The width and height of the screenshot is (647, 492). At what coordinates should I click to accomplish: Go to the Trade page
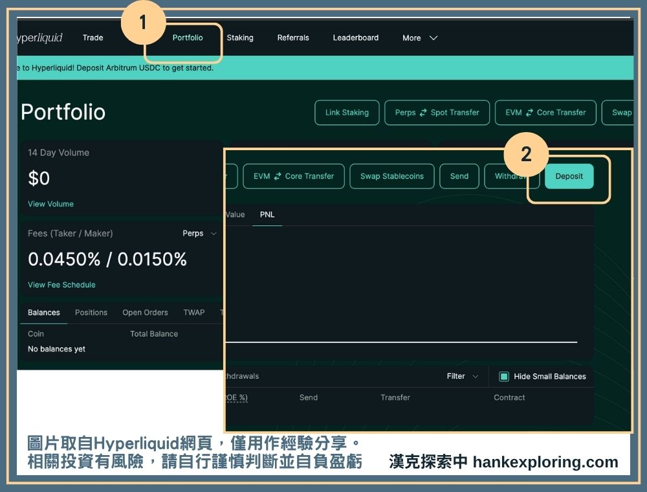[x=93, y=38]
